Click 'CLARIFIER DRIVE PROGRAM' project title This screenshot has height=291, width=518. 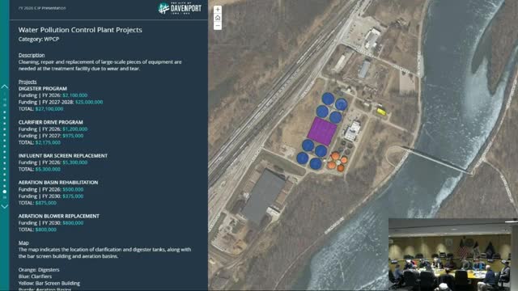(x=50, y=122)
